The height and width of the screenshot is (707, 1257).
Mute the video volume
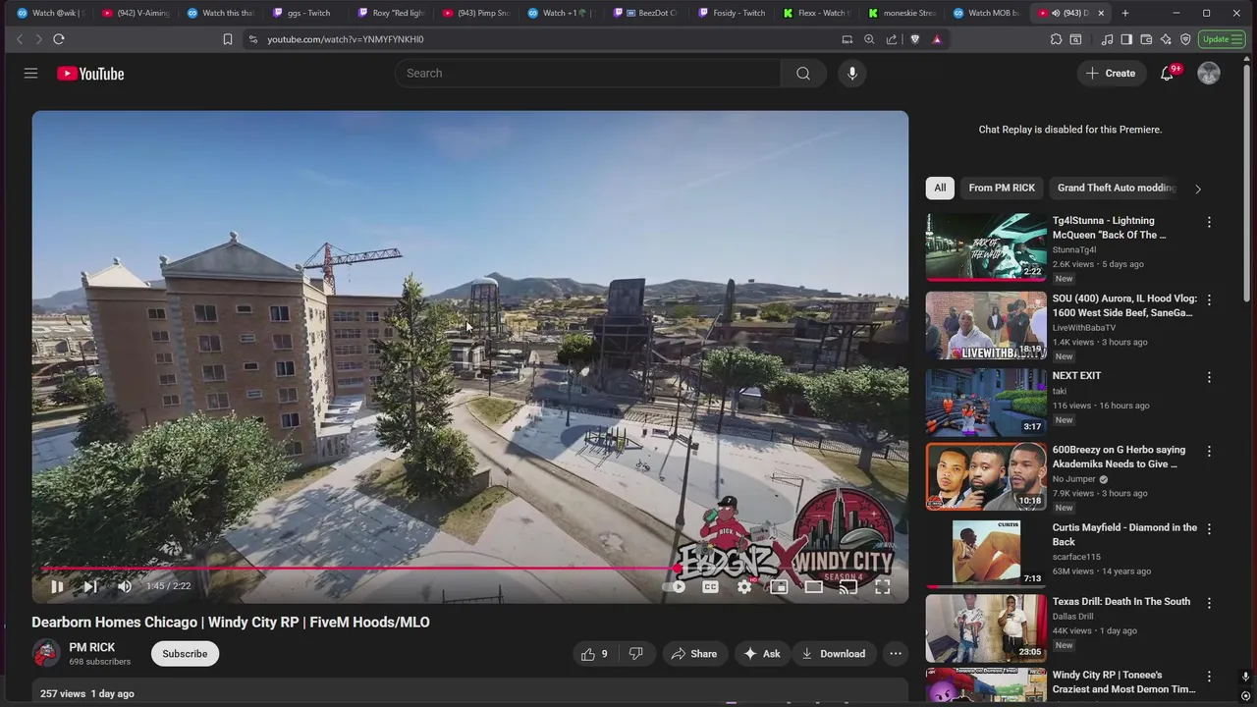coord(125,586)
